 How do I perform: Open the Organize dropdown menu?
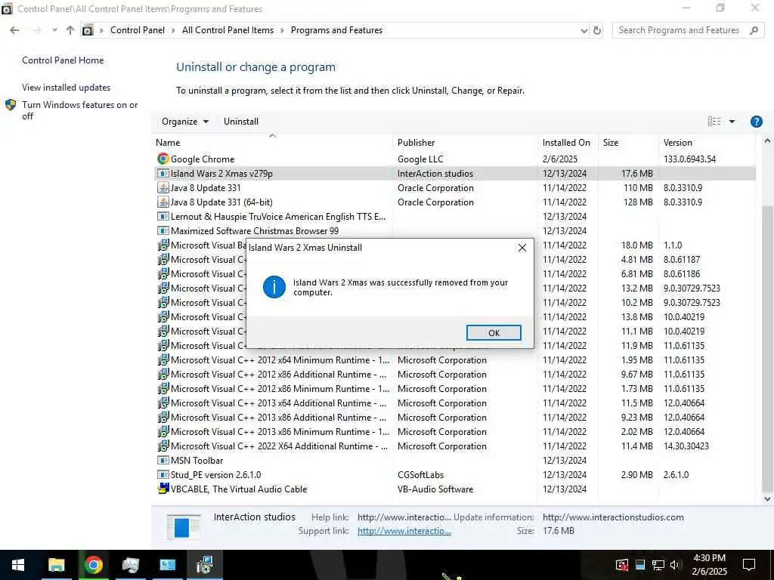[185, 122]
